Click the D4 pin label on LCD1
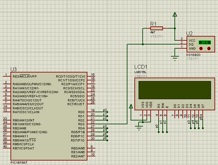The height and width of the screenshot is (165, 218). pyautogui.click(x=191, y=106)
